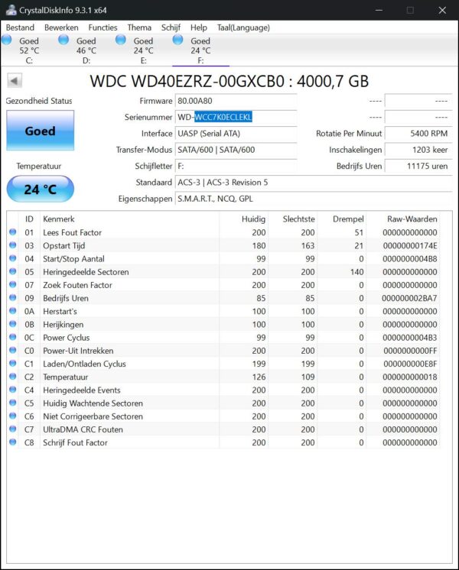Click status orb for Heringedeelde Sectoren

click(13, 271)
